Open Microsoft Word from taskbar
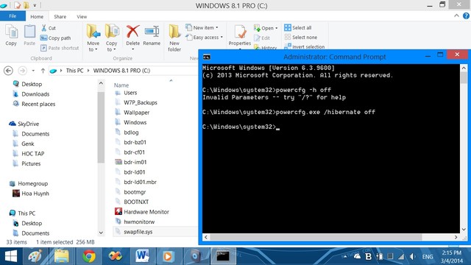Viewport: 471px width, 265px height. click(x=142, y=256)
